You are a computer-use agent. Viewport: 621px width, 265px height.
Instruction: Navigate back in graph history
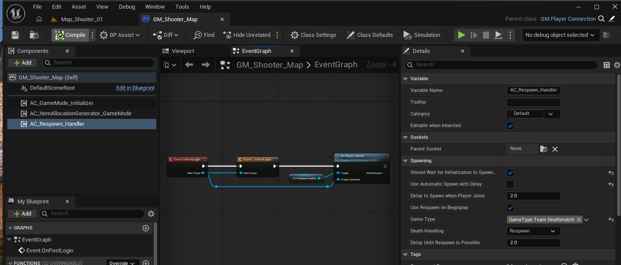tap(189, 65)
